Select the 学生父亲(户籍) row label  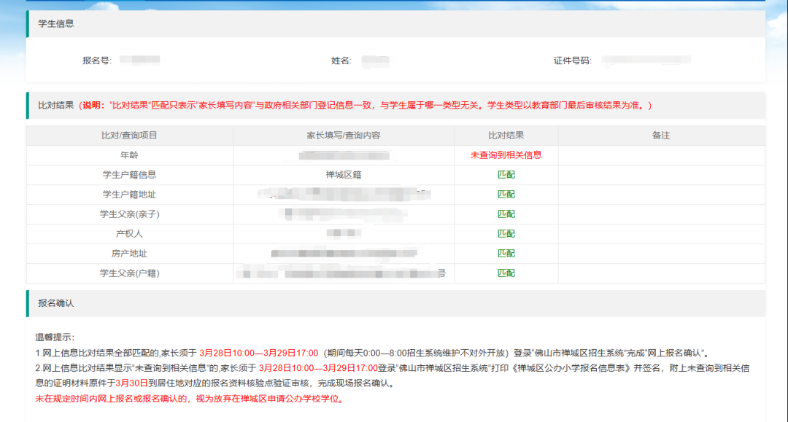[129, 273]
